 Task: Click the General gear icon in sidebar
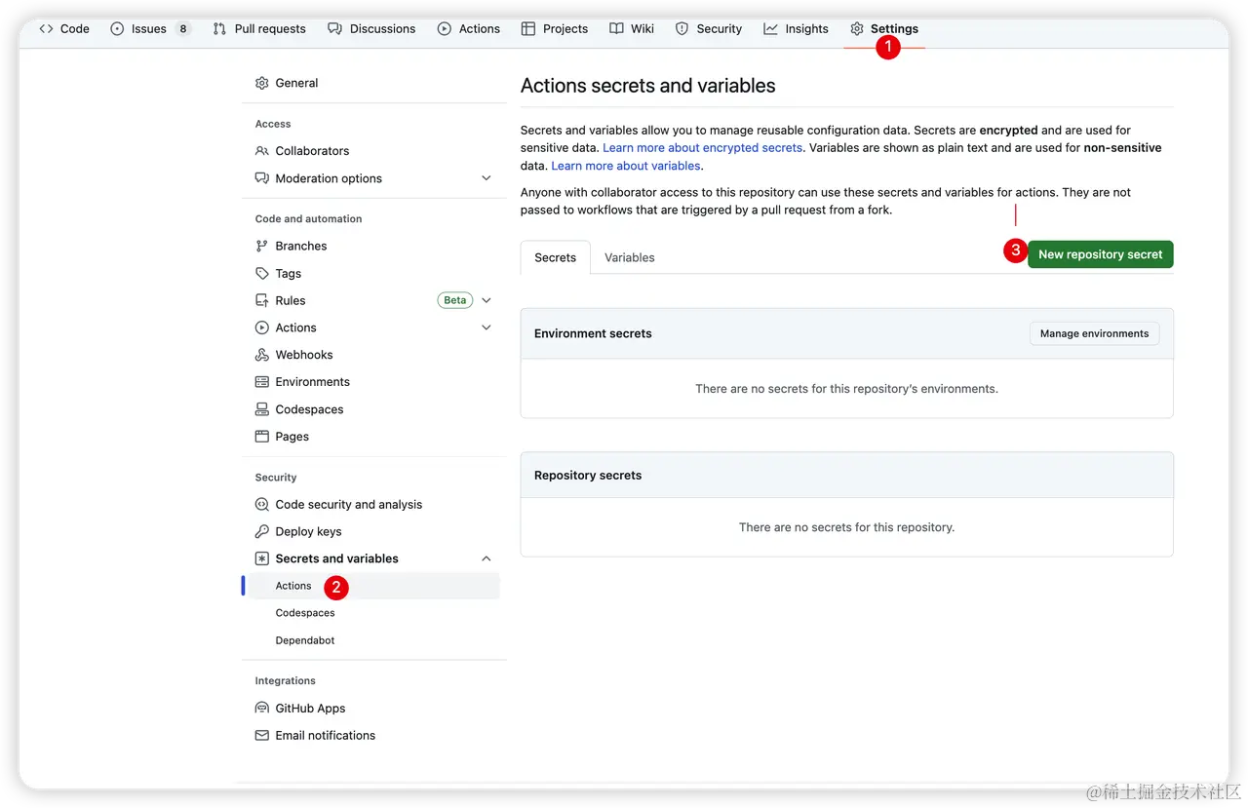coord(261,83)
